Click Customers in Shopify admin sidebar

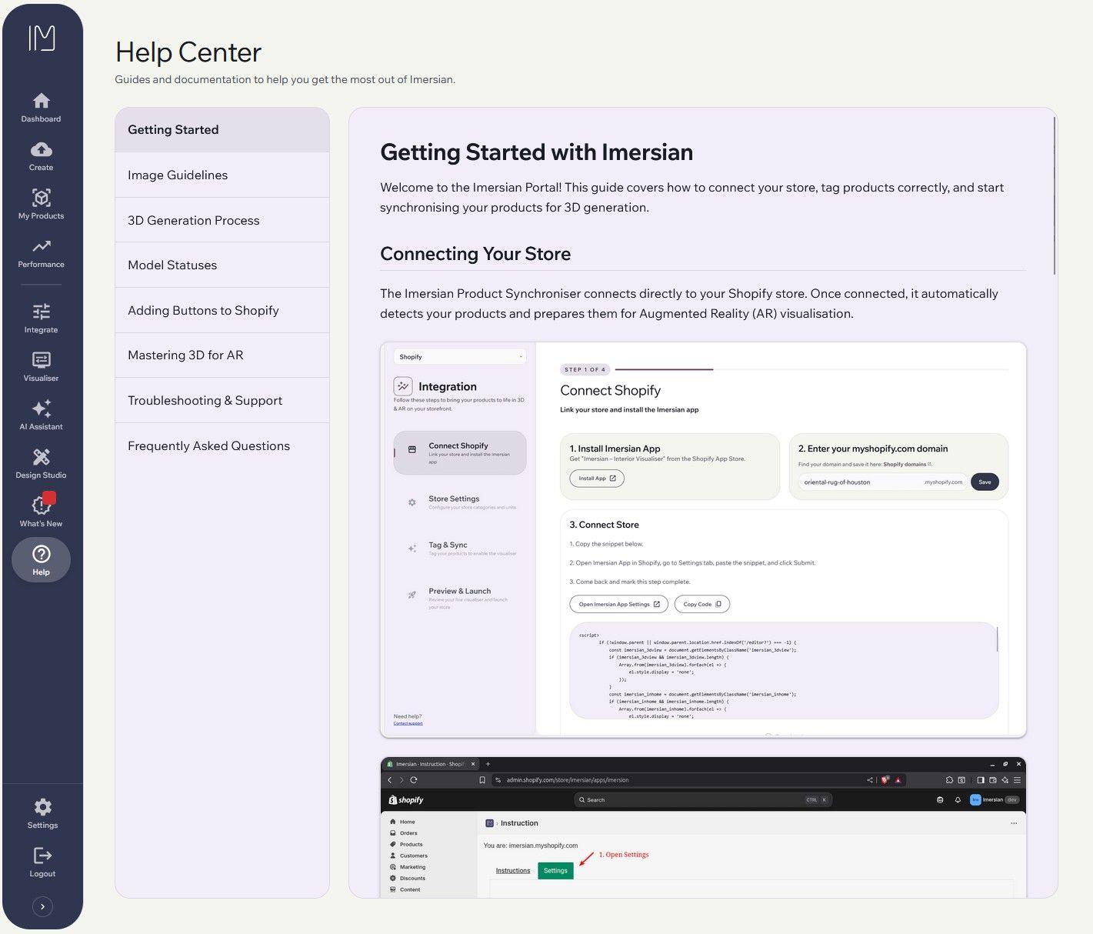pos(413,856)
